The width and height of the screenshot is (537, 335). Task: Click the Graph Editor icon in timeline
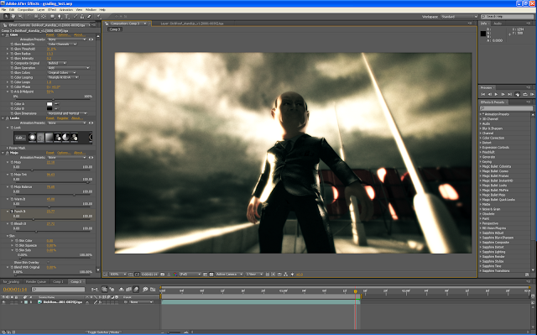pyautogui.click(x=153, y=290)
